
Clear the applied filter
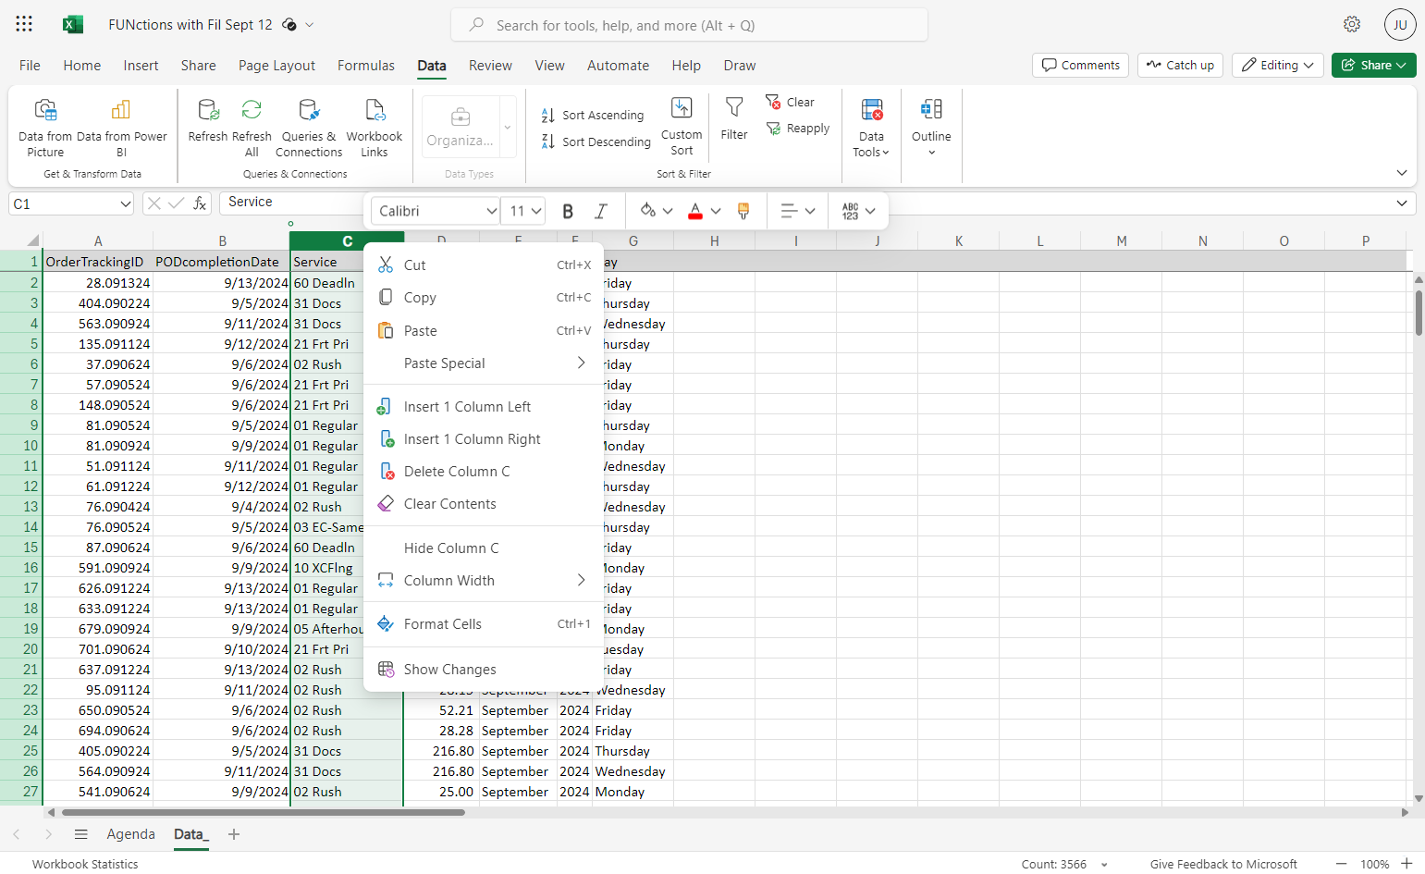(790, 103)
